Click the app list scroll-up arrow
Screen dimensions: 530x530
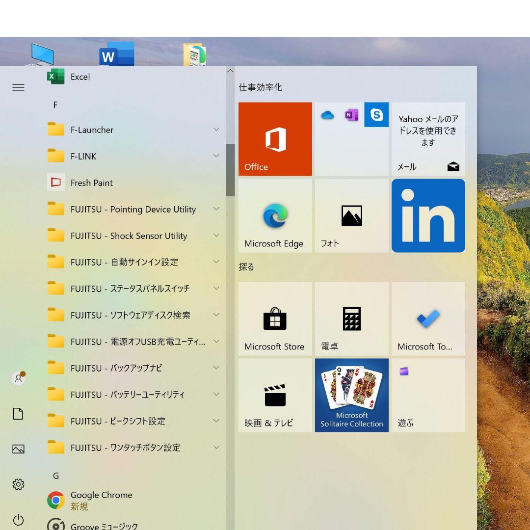pyautogui.click(x=231, y=71)
